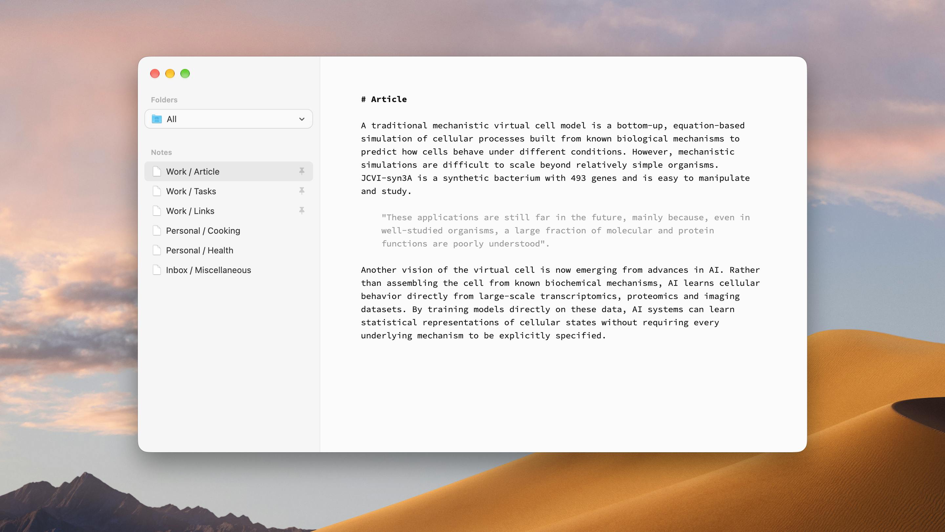
Task: Toggle the pin on Work / Tasks
Action: (302, 191)
